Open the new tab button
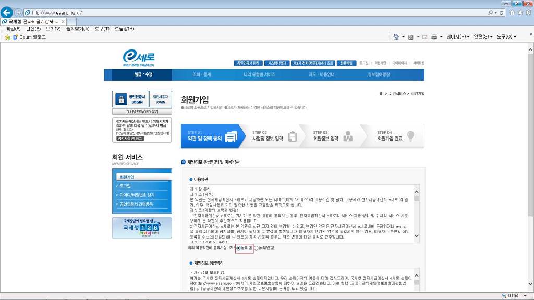 [x=71, y=22]
